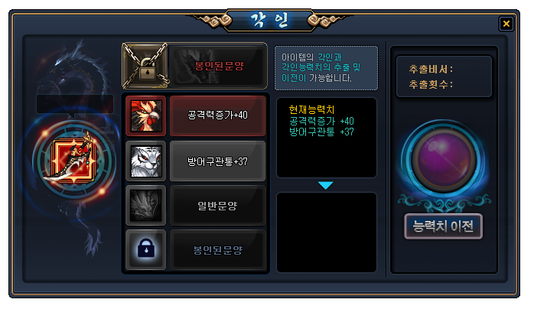Select the 공격력증가+40 entry
The width and height of the screenshot is (534, 309).
pos(217,115)
